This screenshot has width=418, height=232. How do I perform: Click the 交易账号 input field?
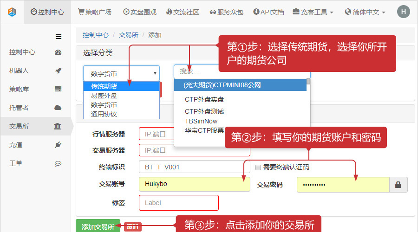[194, 184]
